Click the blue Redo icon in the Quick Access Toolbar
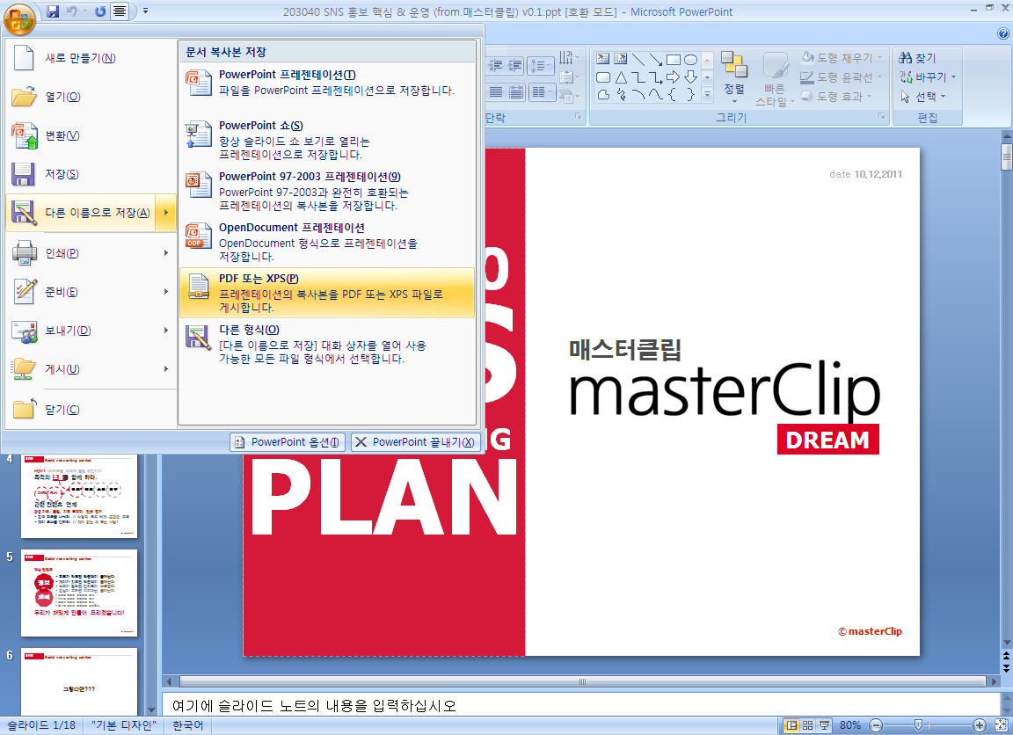This screenshot has height=735, width=1013. pos(100,11)
